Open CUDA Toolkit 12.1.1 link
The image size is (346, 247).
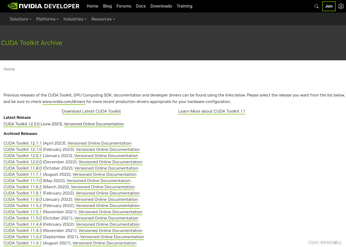(23, 143)
